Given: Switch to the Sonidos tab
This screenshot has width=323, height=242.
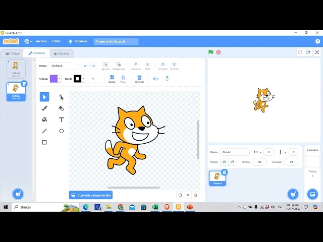Looking at the screenshot, I should 62,53.
